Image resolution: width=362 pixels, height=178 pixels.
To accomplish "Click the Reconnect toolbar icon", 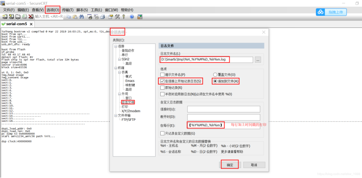I will coord(24,16).
